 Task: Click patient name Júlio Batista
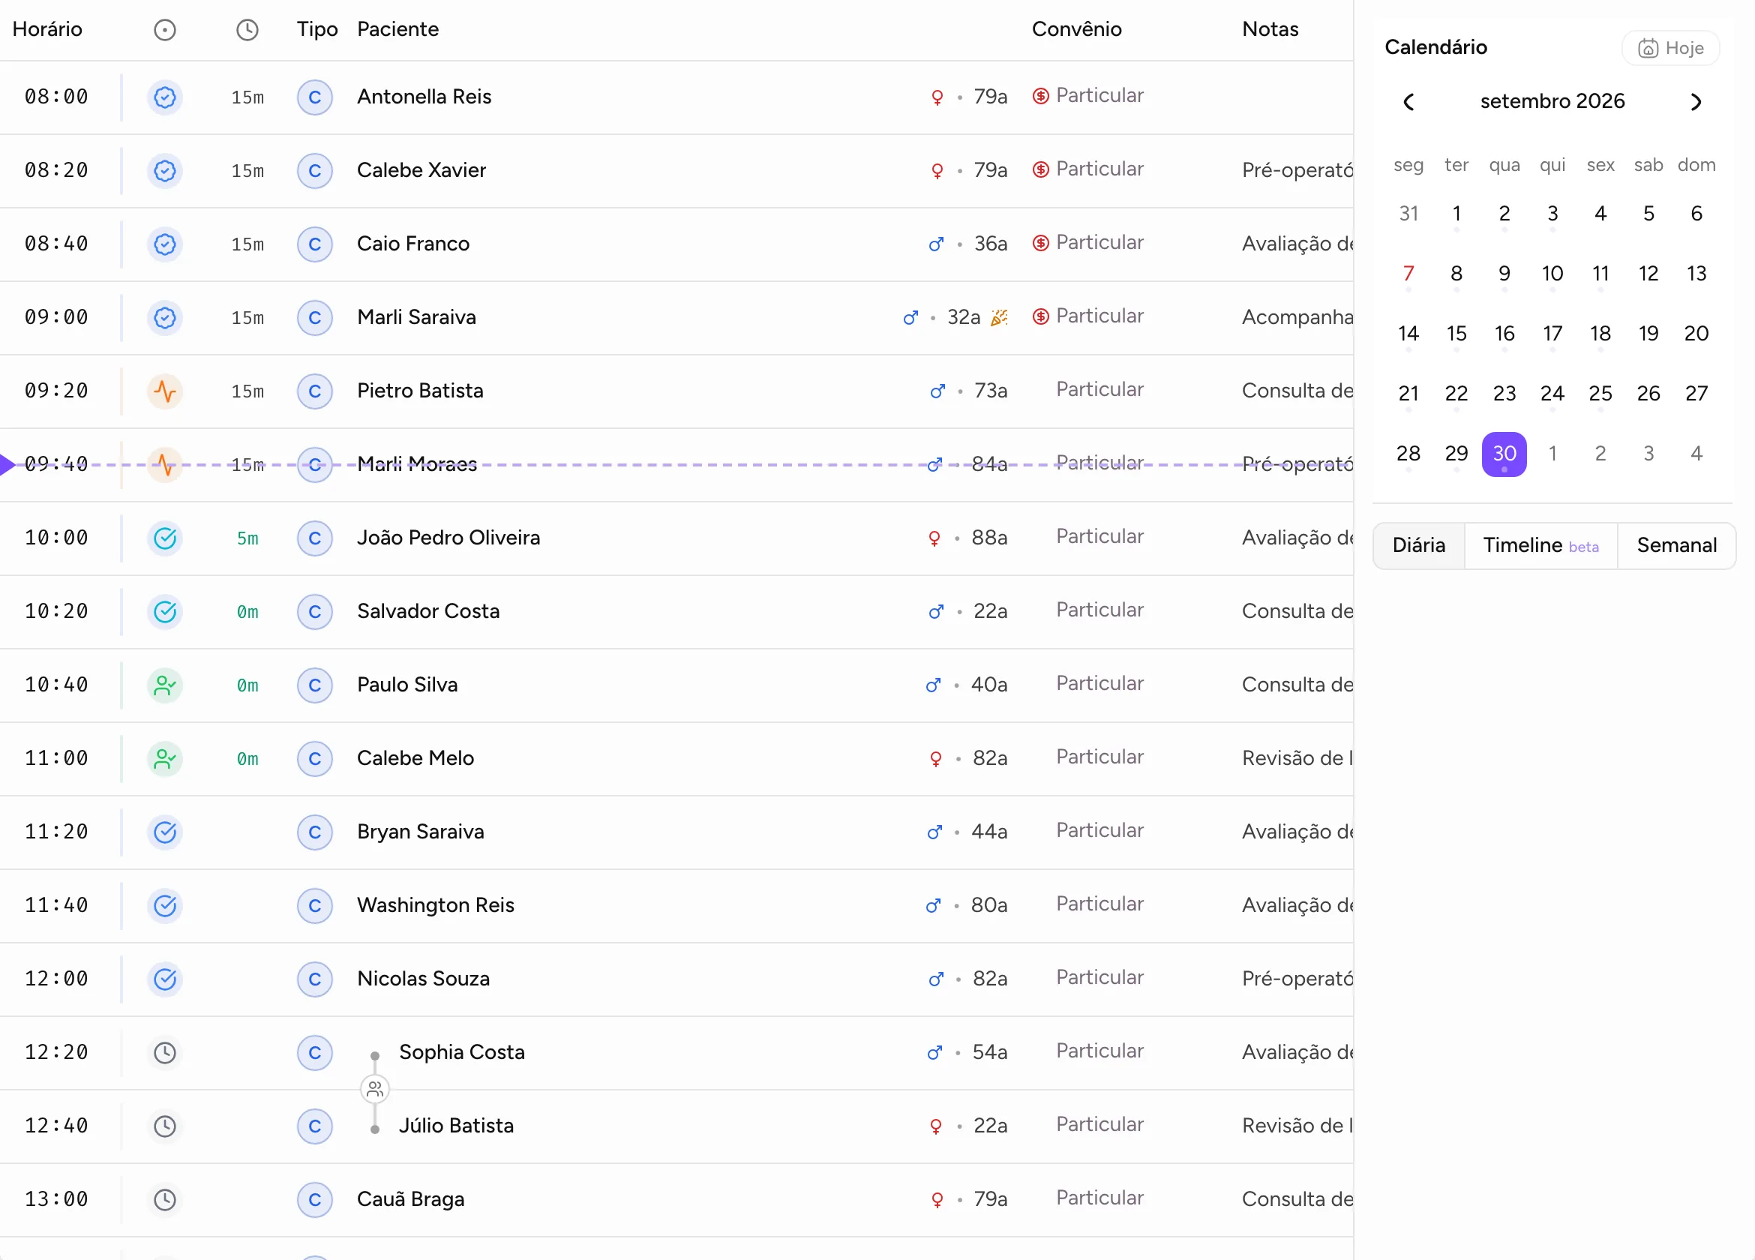457,1126
